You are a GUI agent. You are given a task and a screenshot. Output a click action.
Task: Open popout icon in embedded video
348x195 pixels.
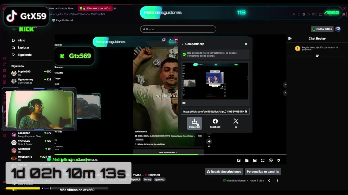click(x=164, y=40)
